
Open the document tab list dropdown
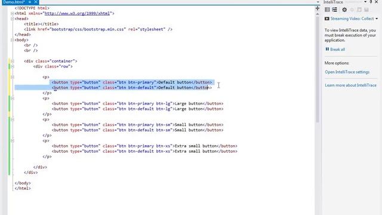coord(318,2)
